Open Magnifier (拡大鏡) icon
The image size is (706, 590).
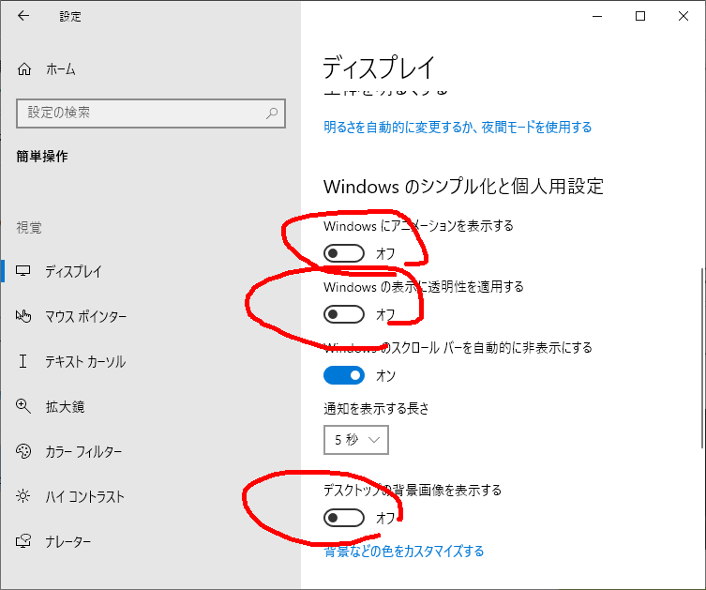(x=24, y=407)
